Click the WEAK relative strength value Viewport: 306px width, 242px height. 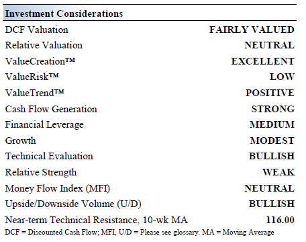pyautogui.click(x=278, y=172)
